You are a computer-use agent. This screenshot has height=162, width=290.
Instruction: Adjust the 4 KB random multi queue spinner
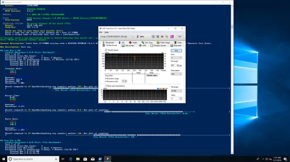(126, 81)
